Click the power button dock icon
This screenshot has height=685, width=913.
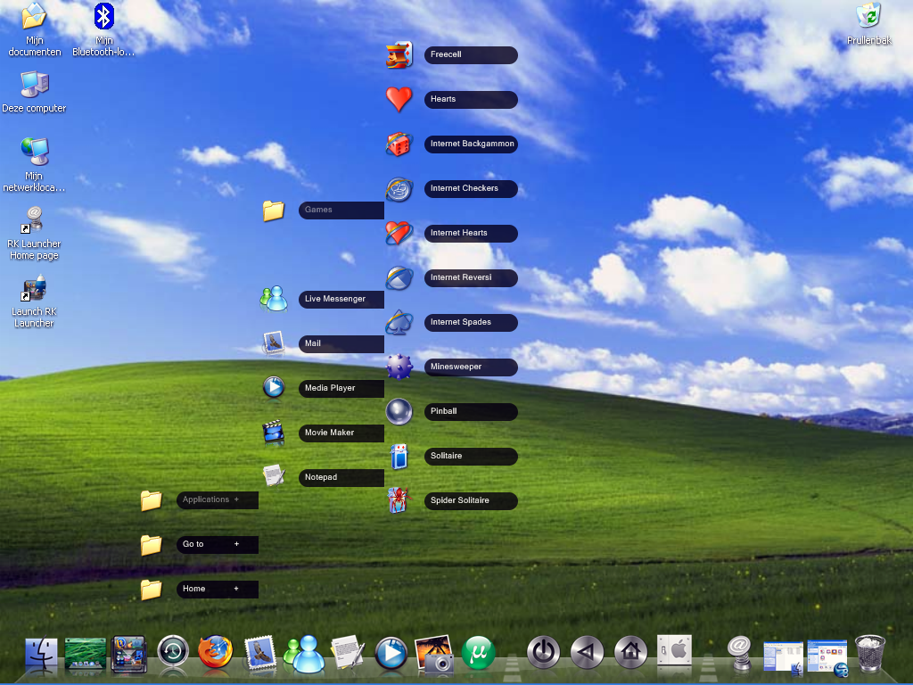(543, 653)
